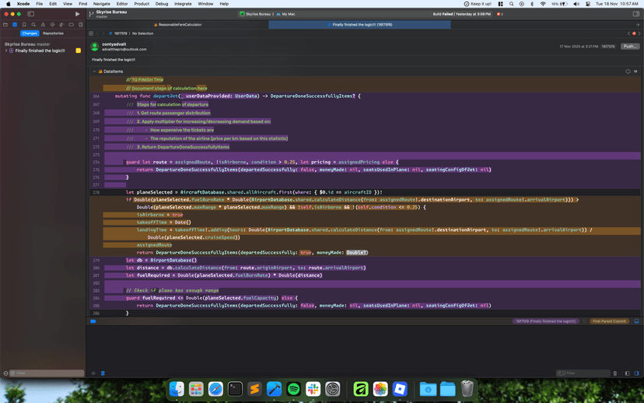Image resolution: width=644 pixels, height=403 pixels.
Task: Open the Issue navigator warning icon
Action: tap(41, 24)
